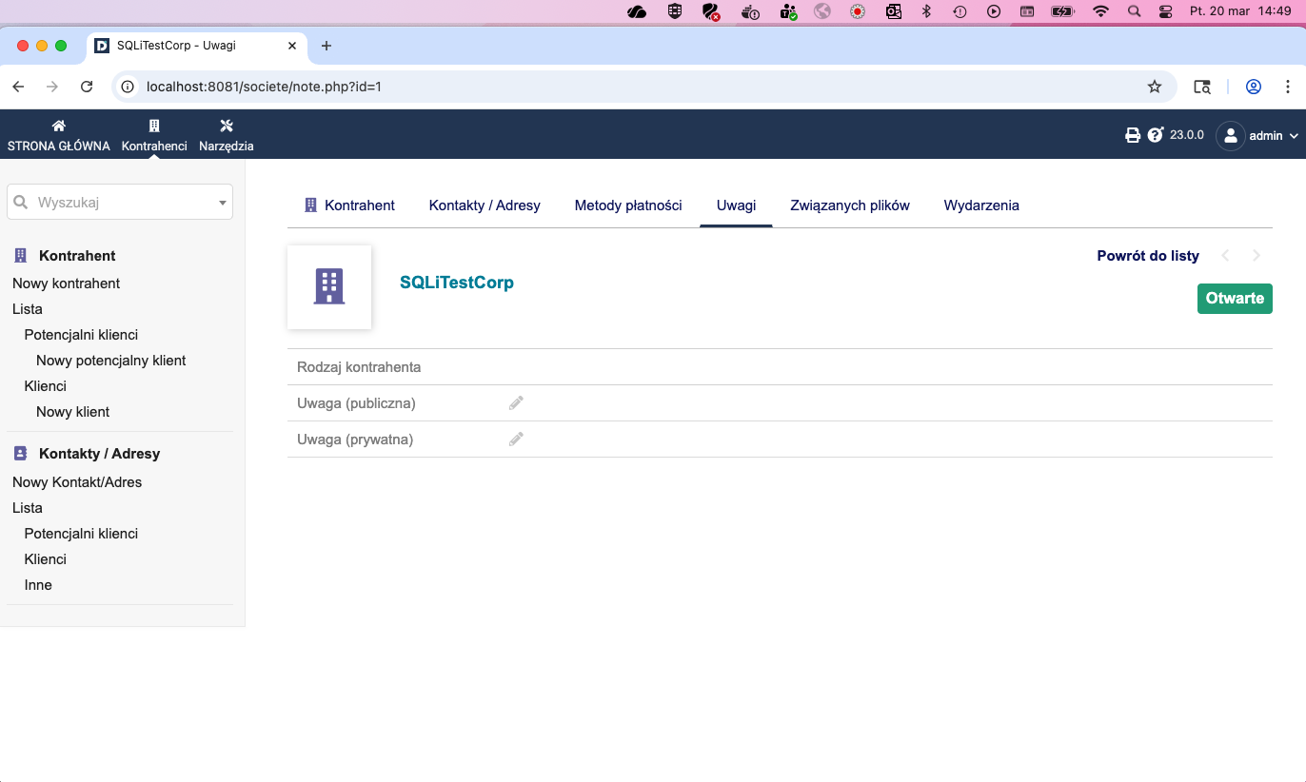1306x782 pixels.
Task: Focus the Wyszukaj search field
Action: (120, 202)
